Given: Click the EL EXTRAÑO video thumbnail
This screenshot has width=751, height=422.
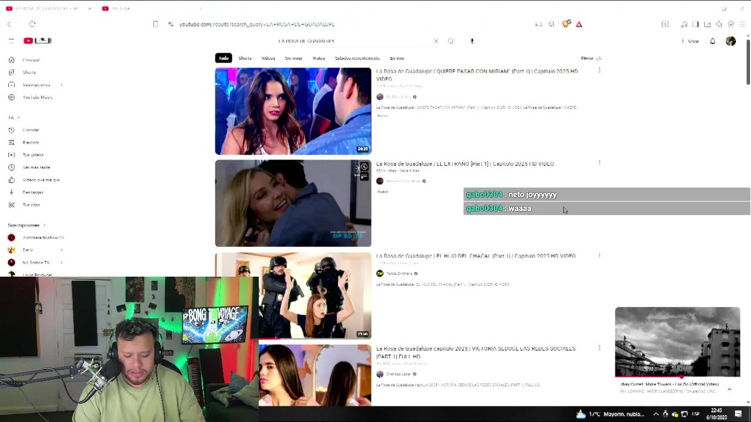Looking at the screenshot, I should click(293, 203).
